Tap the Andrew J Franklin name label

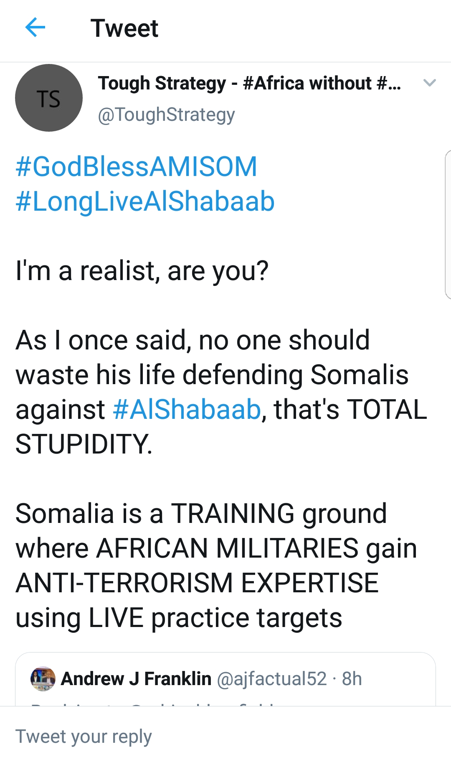[x=136, y=679]
